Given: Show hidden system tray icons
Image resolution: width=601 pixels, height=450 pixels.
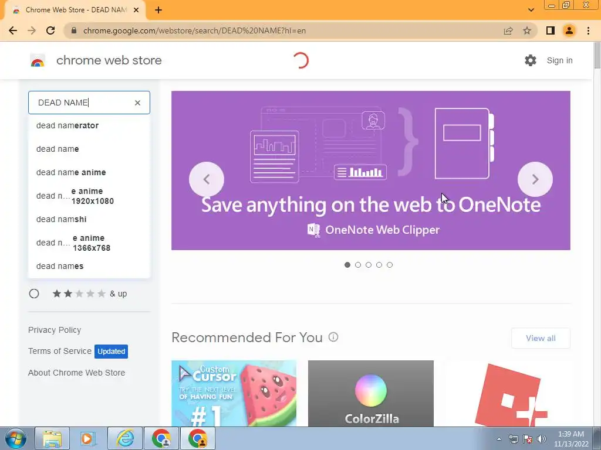Looking at the screenshot, I should pyautogui.click(x=499, y=439).
